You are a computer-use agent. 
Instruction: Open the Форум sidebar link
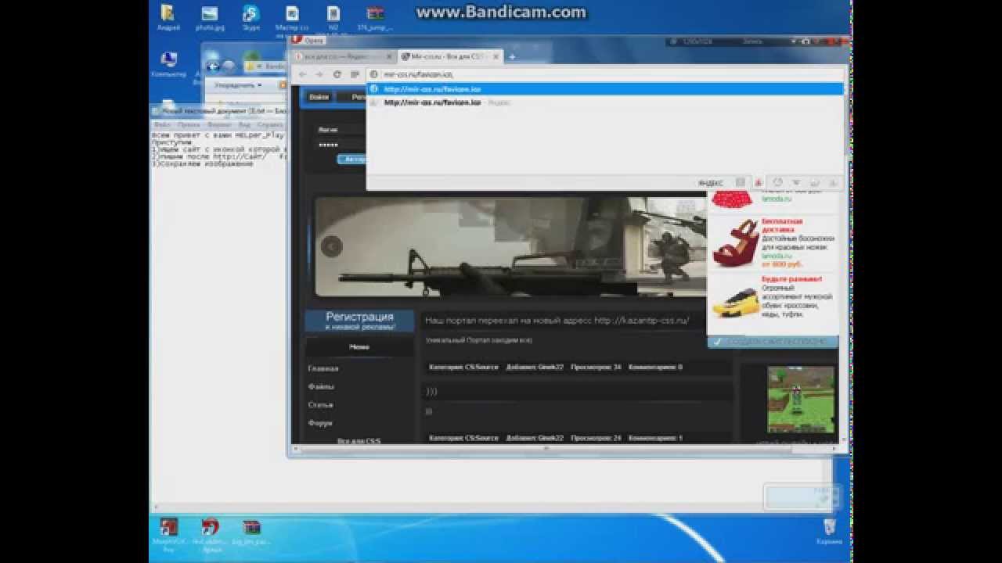click(x=320, y=422)
